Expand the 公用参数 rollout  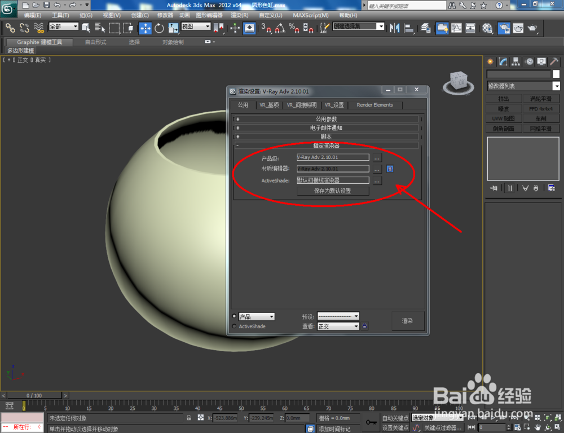326,119
